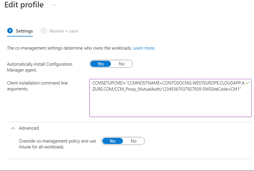The height and width of the screenshot is (171, 254).
Task: Click the co-management settings description text
Action: tap(69, 48)
